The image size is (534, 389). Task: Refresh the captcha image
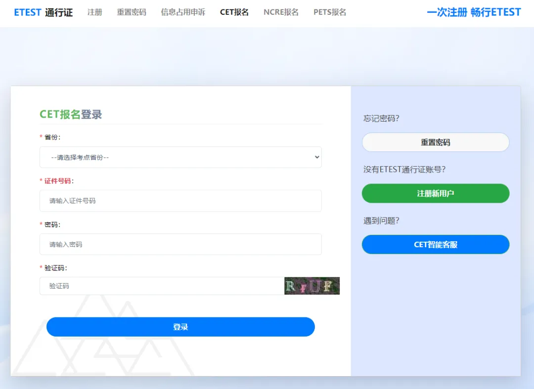coord(312,286)
